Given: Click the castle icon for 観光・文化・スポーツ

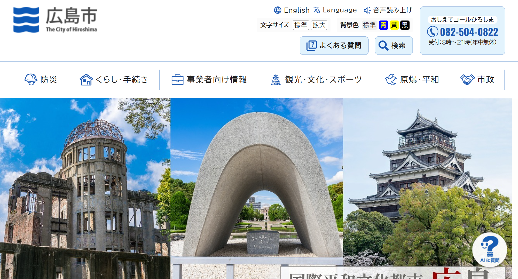Looking at the screenshot, I should [x=275, y=80].
